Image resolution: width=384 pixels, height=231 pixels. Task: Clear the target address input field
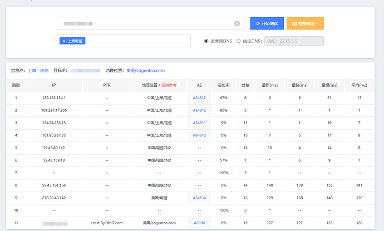237,23
